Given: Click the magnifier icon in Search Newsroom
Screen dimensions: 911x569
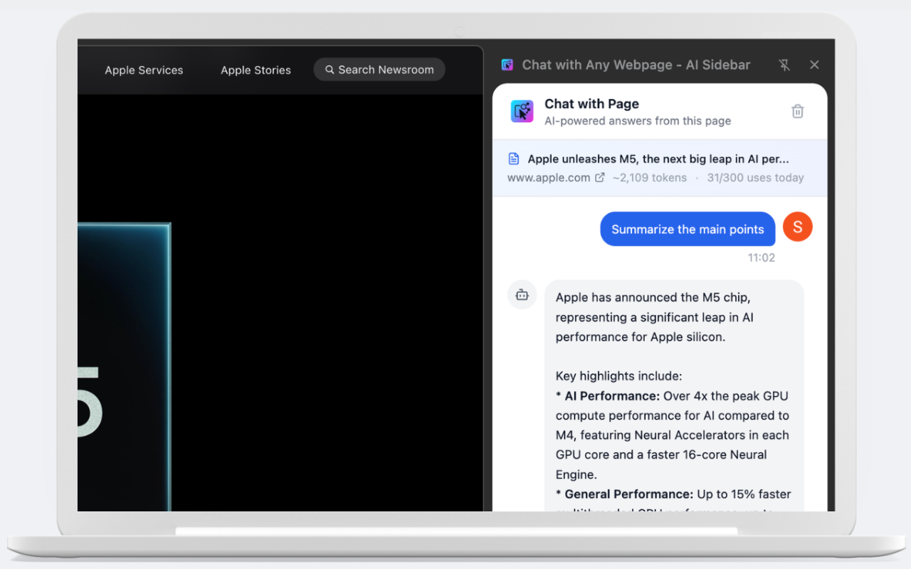Looking at the screenshot, I should click(329, 70).
